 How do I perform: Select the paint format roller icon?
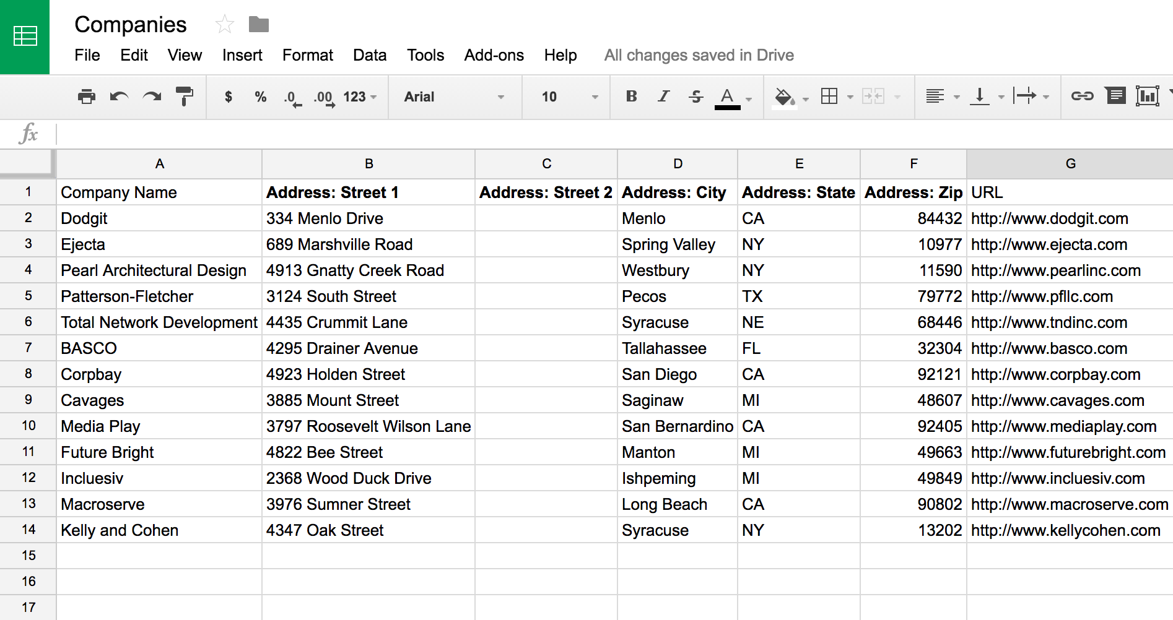(184, 97)
